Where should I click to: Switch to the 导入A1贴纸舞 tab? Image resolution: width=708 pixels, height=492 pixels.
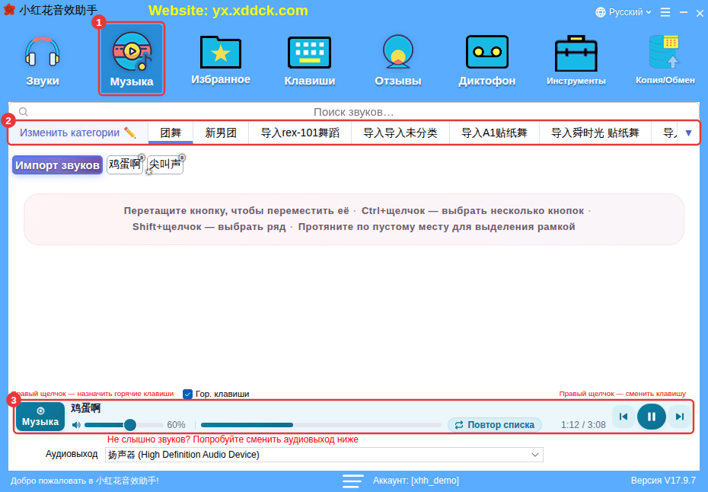pyautogui.click(x=494, y=133)
